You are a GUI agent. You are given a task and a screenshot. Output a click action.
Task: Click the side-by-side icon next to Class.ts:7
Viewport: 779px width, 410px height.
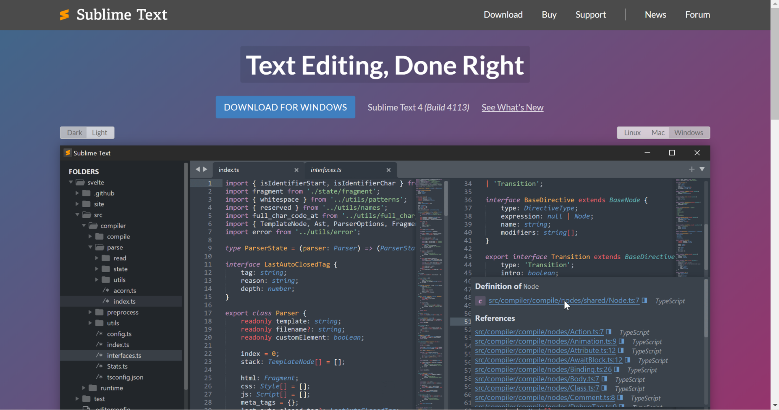tap(604, 388)
